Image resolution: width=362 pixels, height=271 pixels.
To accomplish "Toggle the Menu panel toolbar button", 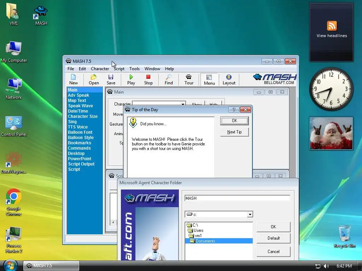I will 209,80.
